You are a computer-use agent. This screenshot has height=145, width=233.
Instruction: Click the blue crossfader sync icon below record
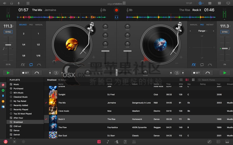(x=116, y=17)
